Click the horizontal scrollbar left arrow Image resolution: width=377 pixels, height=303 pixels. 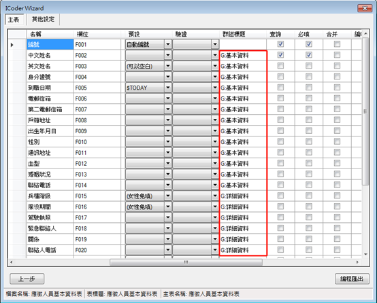pos(11,262)
